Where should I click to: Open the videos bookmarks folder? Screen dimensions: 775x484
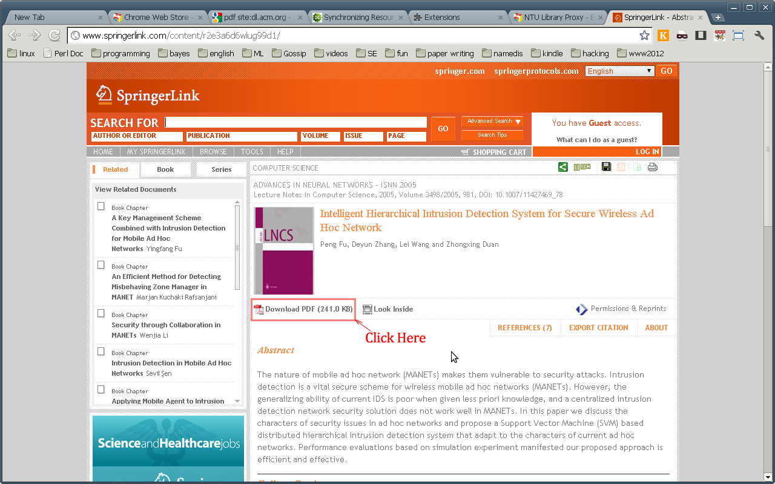[331, 53]
